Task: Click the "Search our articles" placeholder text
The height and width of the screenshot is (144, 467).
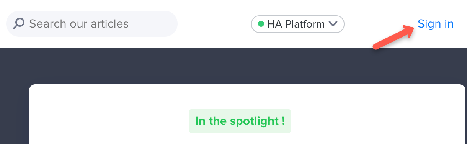Action: (79, 24)
